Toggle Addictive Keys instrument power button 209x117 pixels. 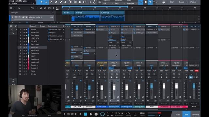49,30
